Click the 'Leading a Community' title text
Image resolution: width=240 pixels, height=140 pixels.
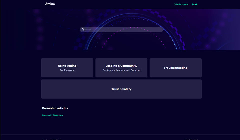(121, 66)
